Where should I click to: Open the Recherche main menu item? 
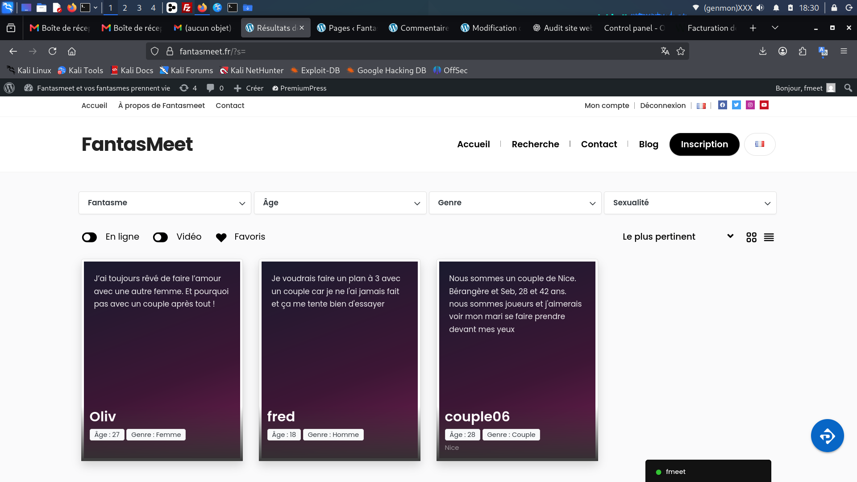pyautogui.click(x=535, y=144)
